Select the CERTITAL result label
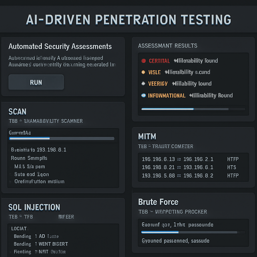This screenshot has width=257, height=257. pyautogui.click(x=159, y=61)
